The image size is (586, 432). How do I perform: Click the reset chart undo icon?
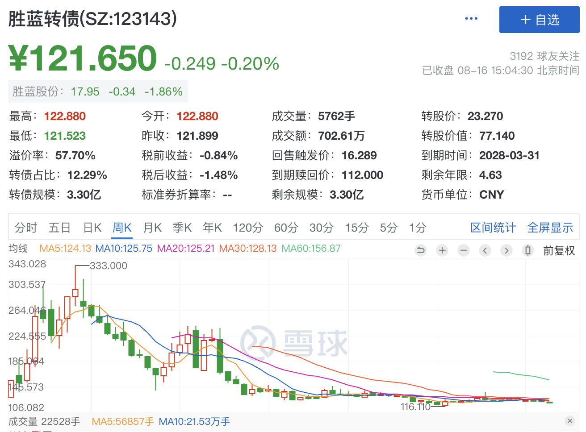420,250
